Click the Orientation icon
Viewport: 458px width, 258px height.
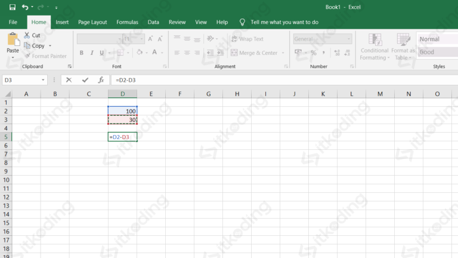click(211, 39)
